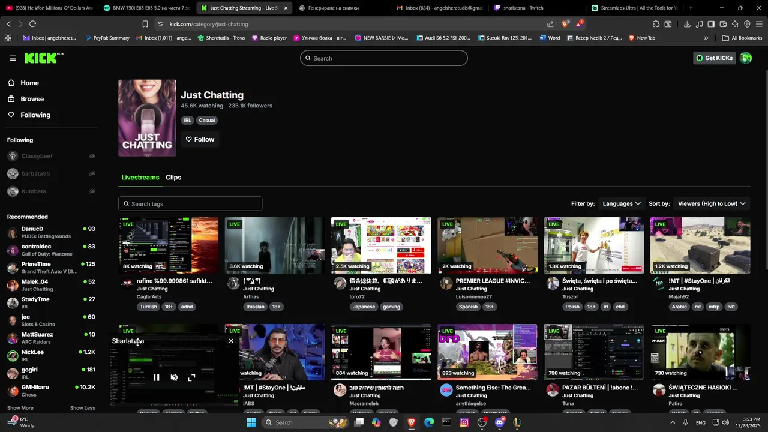The image size is (768, 432).
Task: Toggle notifications for Kumbata in Following
Action: [92, 191]
